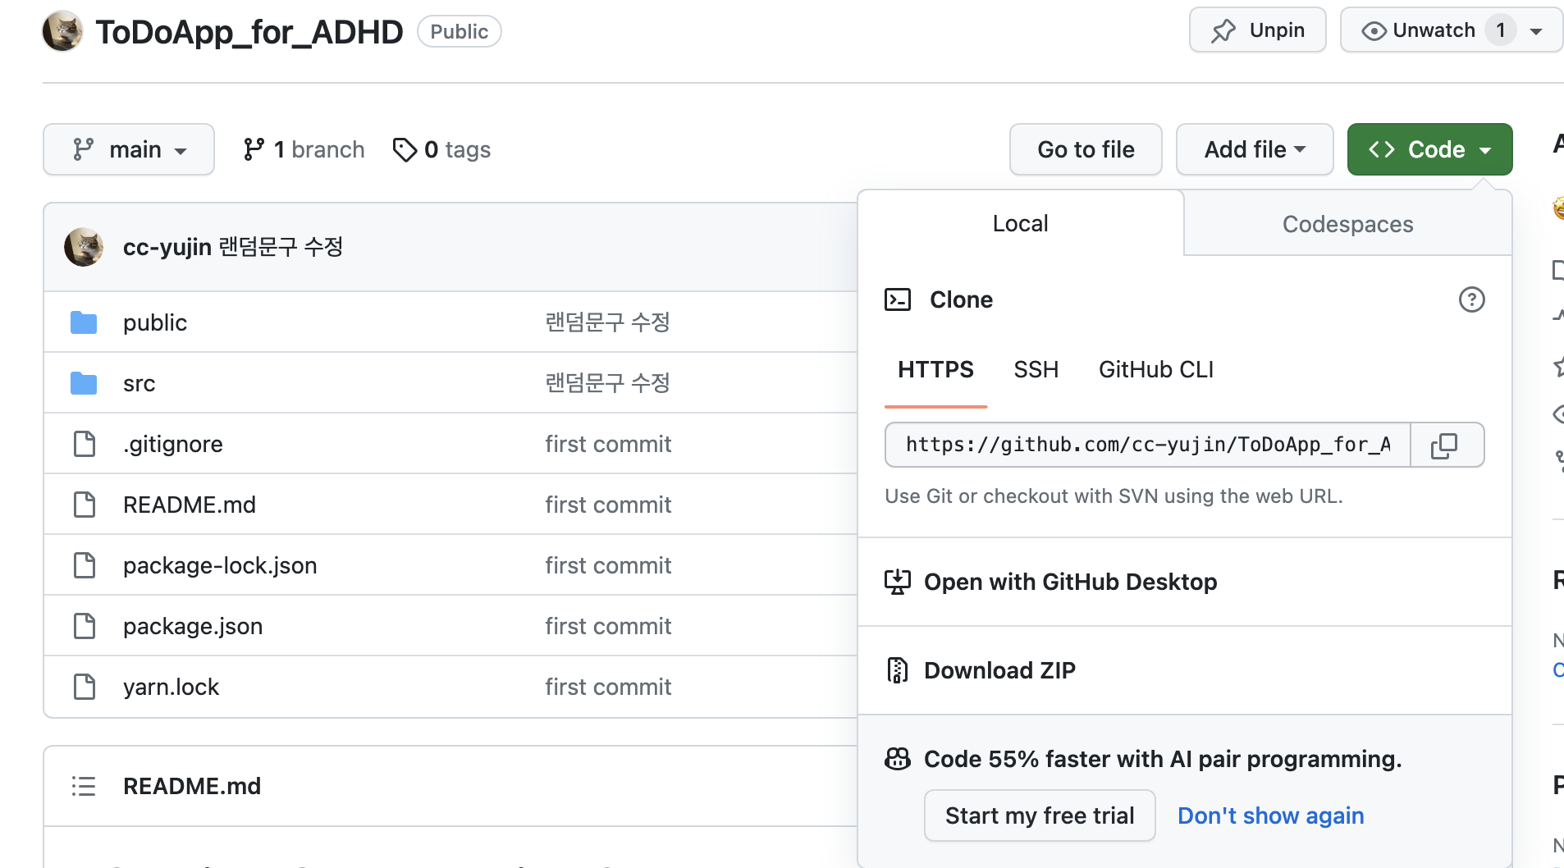Viewport: 1564px width, 868px height.
Task: Select the GitHub CLI clone tab
Action: [1156, 370]
